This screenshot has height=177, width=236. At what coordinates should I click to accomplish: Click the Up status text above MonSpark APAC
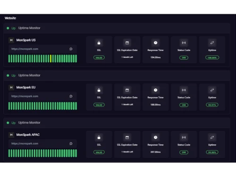tap(13, 123)
